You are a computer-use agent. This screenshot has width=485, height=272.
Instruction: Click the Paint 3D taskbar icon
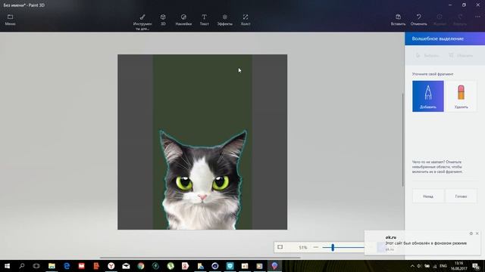(274, 266)
